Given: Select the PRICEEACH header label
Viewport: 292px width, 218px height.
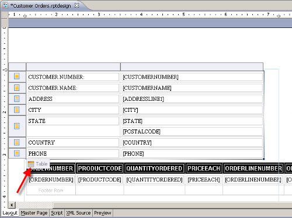Looking at the screenshot, I should 204,168.
